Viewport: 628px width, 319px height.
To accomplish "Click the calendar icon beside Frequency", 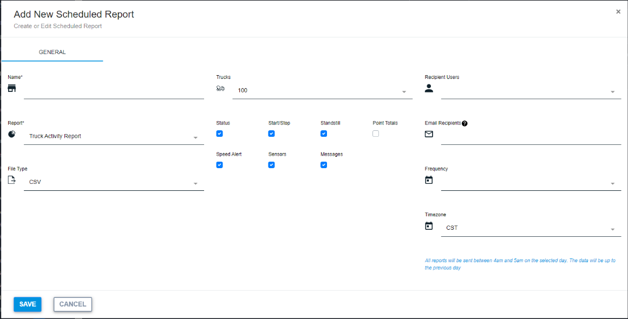I will [x=429, y=180].
